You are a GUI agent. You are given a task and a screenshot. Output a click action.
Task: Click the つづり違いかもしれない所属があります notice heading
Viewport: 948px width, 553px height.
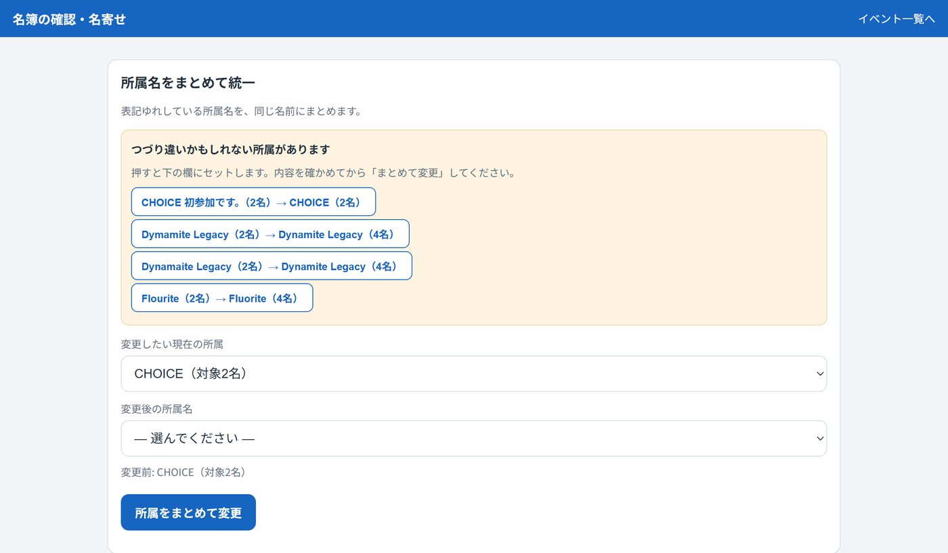coord(231,149)
